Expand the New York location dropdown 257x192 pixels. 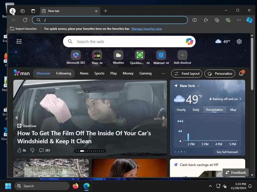[x=199, y=86]
